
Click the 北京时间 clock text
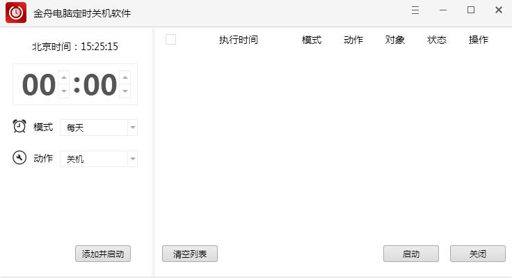(x=74, y=47)
